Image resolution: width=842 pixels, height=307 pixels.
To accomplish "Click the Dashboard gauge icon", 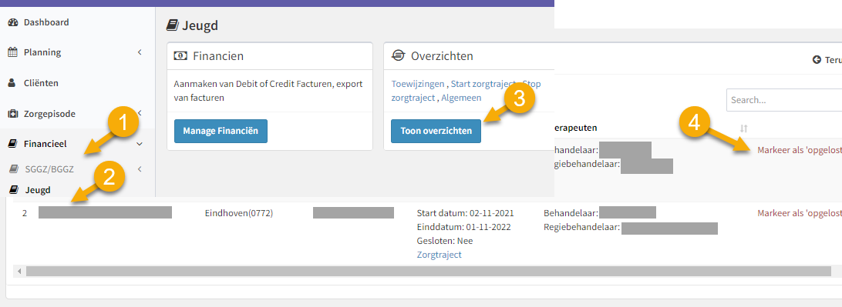I will [13, 22].
